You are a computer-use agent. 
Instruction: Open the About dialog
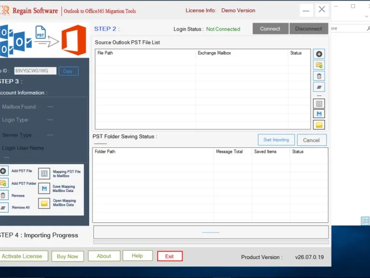[x=104, y=256]
